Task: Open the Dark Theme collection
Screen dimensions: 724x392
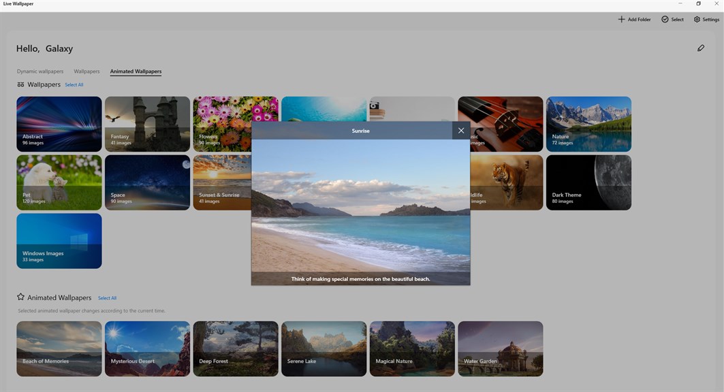Action: pos(588,182)
